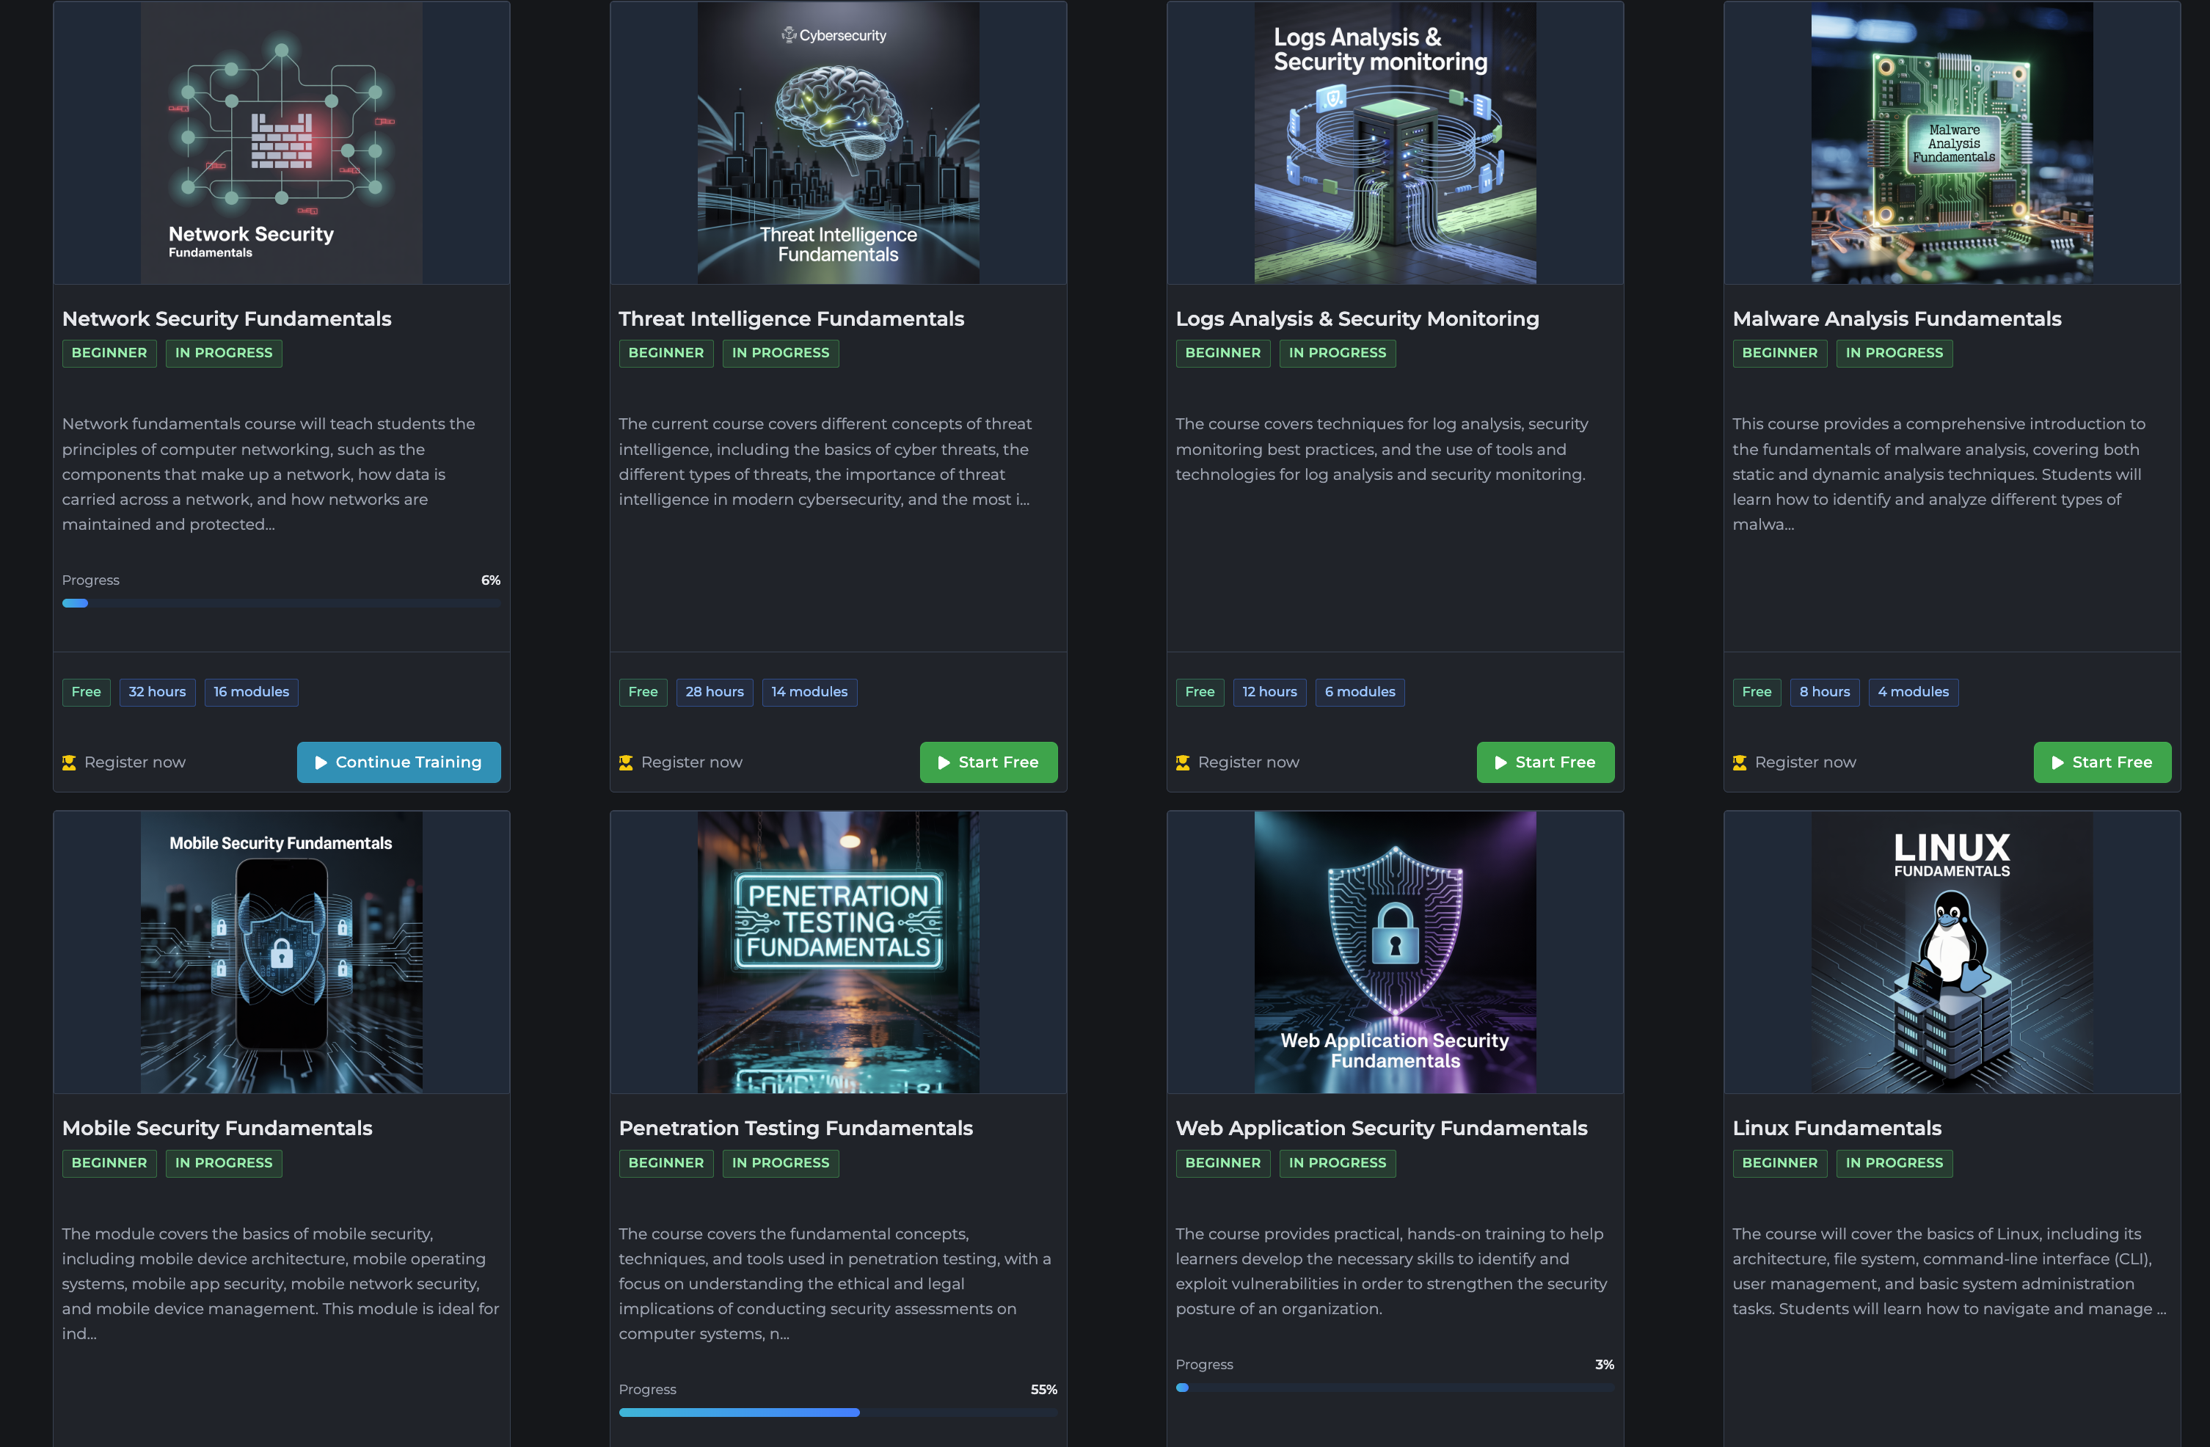This screenshot has width=2210, height=1447.
Task: Open the Web Application Security shield image
Action: pos(1395,952)
